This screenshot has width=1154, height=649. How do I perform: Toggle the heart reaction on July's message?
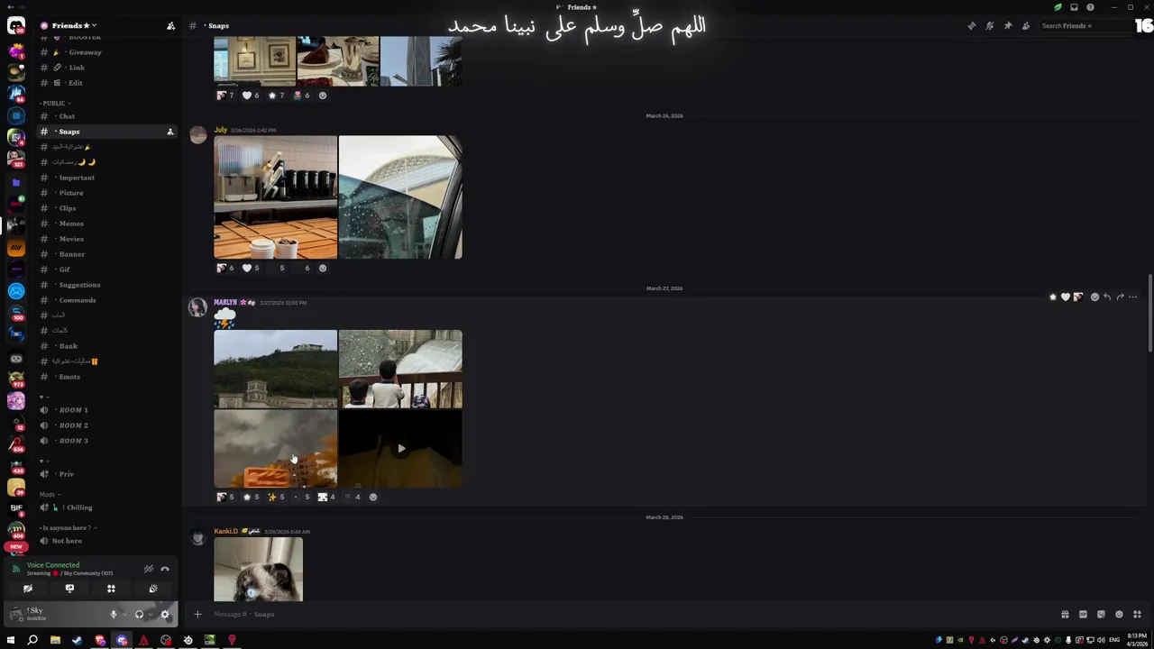[251, 268]
